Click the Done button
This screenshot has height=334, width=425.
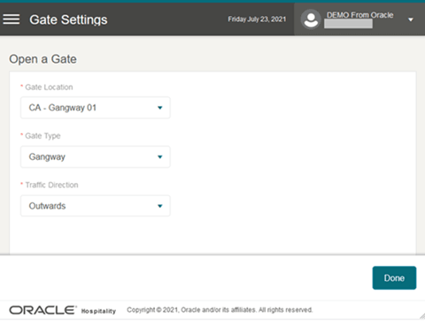(x=394, y=277)
